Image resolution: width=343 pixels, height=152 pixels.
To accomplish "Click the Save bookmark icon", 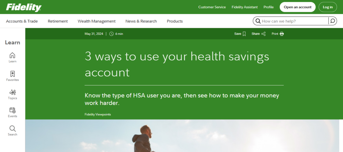I will click(244, 34).
